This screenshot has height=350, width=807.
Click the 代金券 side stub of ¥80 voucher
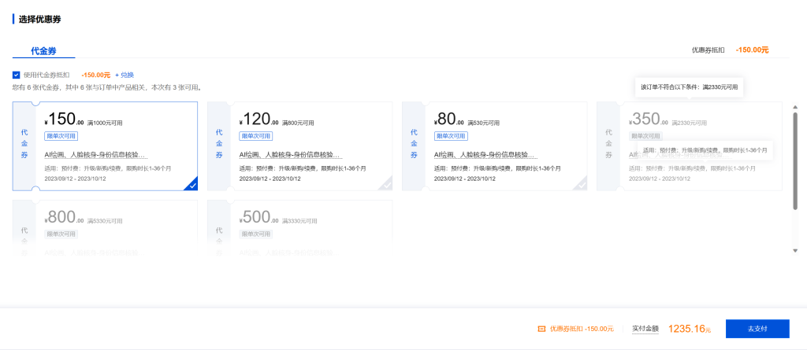[x=414, y=146]
